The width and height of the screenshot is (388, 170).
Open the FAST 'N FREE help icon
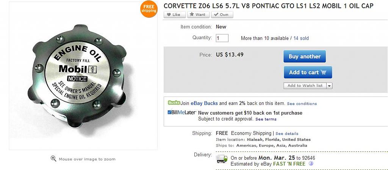[311, 164]
